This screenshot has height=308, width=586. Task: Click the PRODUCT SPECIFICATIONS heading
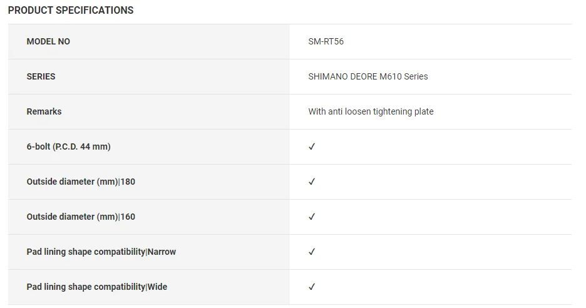71,11
